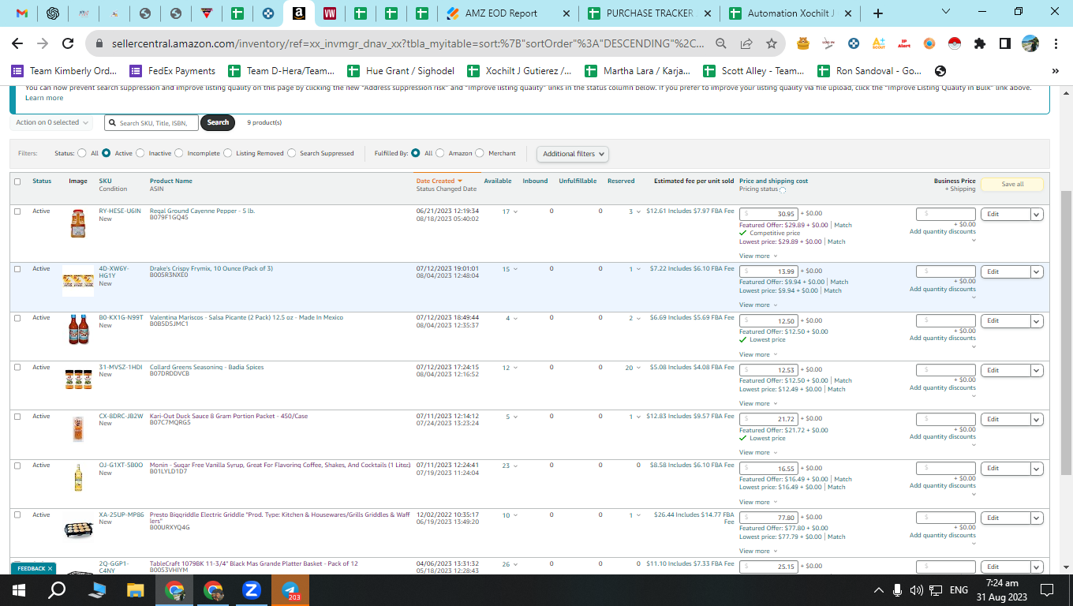
Task: Click the zoom magnifier icon in address bar
Action: point(721,44)
